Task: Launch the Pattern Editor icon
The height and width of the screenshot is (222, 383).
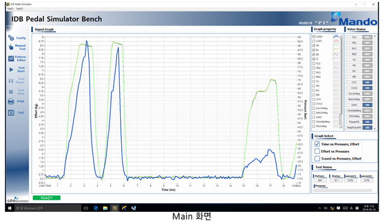Action: [11, 58]
